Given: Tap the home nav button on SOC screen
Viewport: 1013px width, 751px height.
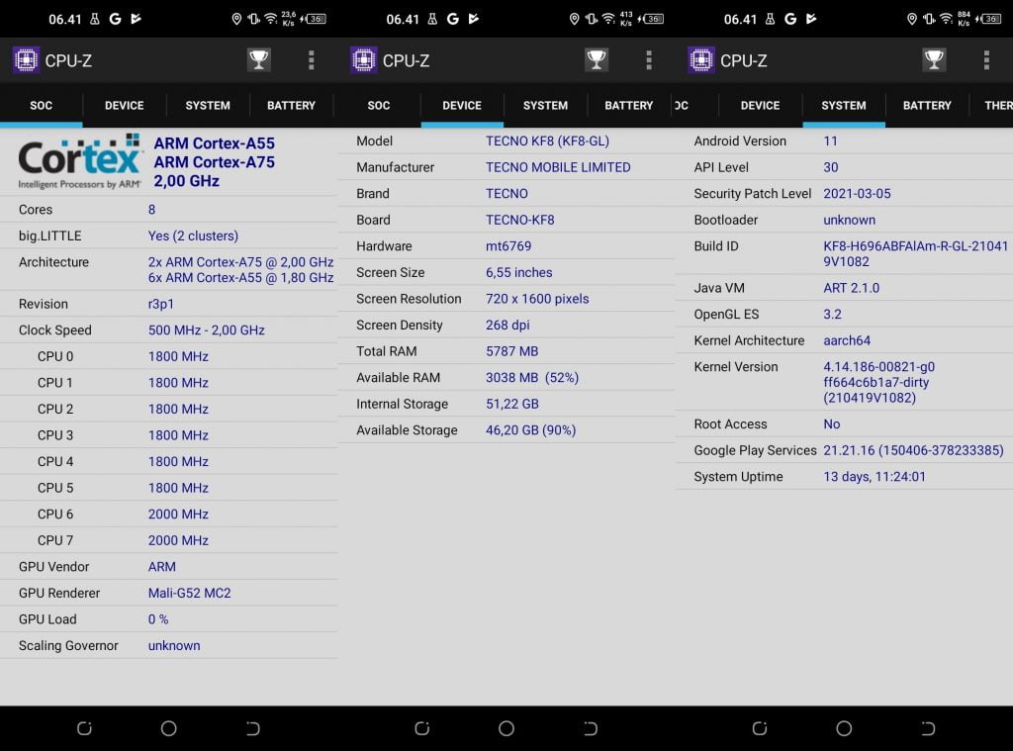Looking at the screenshot, I should click(168, 728).
